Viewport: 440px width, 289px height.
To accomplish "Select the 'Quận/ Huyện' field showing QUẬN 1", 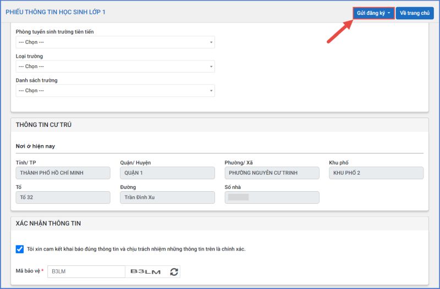I will pyautogui.click(x=167, y=173).
